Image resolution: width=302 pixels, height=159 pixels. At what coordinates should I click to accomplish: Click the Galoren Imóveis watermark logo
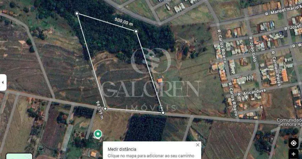(151, 79)
